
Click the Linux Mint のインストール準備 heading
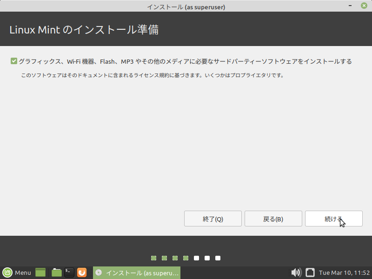click(84, 30)
